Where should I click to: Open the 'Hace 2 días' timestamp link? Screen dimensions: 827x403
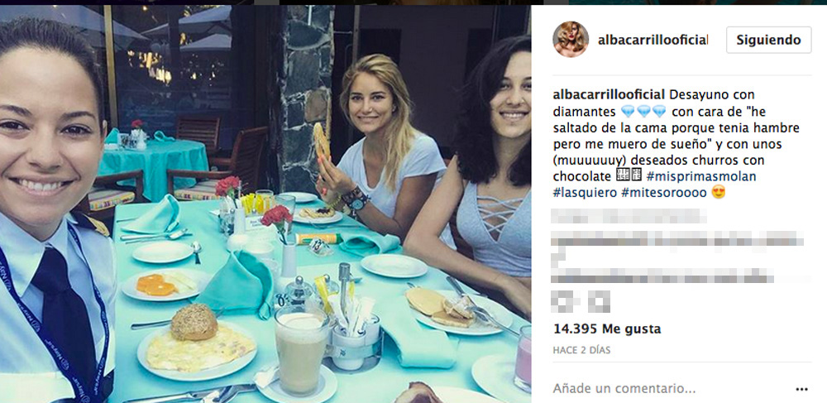pyautogui.click(x=581, y=350)
